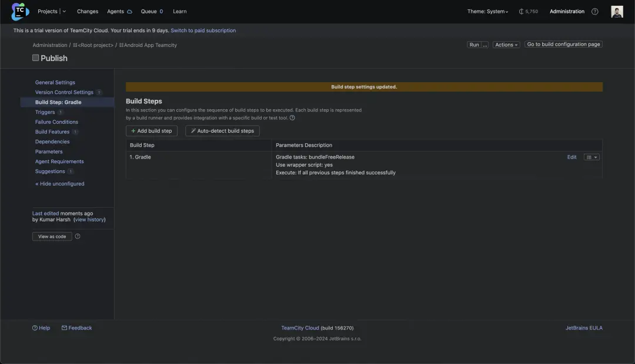The image size is (635, 364).
Task: Open Triggers settings in the sidebar
Action: pos(45,112)
